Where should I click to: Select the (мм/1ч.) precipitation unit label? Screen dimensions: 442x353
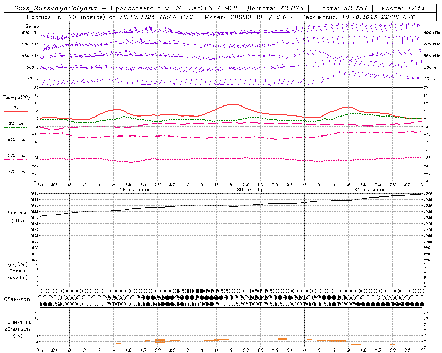(x=18, y=278)
